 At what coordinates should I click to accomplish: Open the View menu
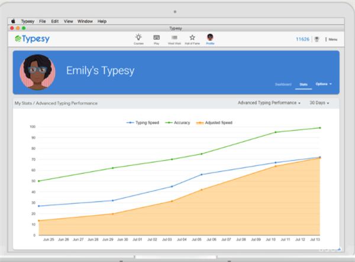(x=68, y=21)
